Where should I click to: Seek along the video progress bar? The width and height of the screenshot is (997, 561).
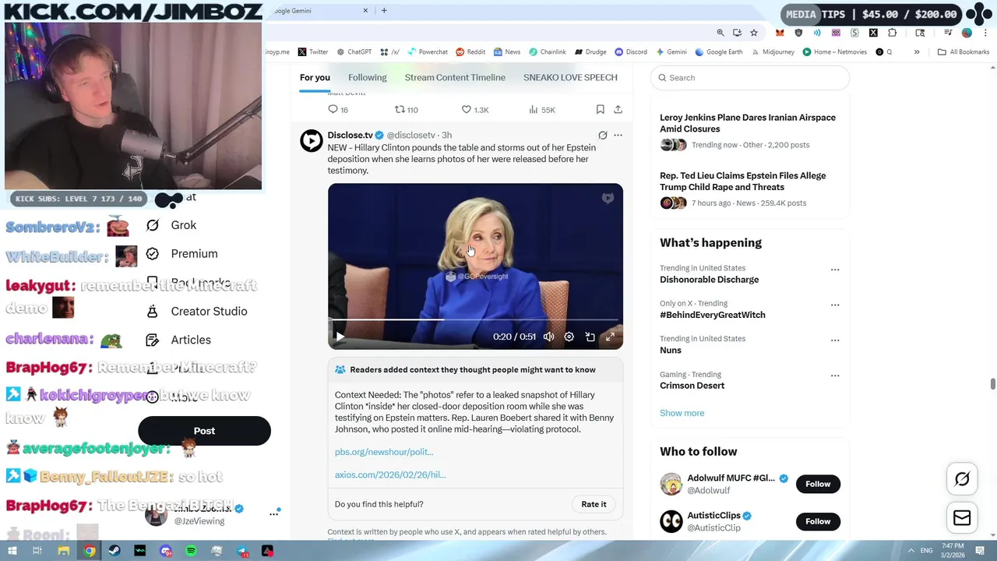pos(475,319)
